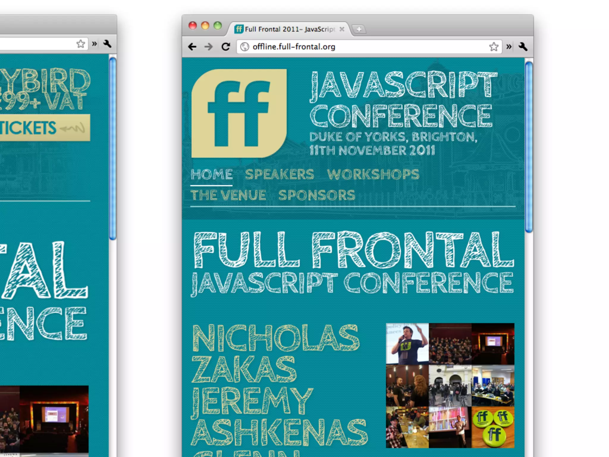
Task: Click the star bookmark icon in left browser window
Action: (x=81, y=44)
